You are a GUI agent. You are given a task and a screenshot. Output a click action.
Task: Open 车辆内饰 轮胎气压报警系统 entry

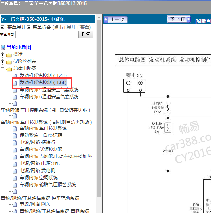(48, 184)
